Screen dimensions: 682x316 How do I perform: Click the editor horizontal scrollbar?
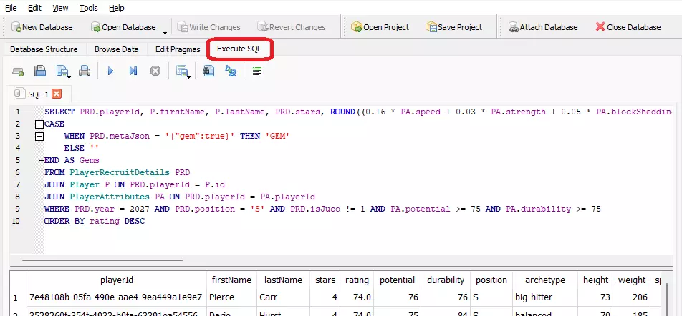click(102, 260)
